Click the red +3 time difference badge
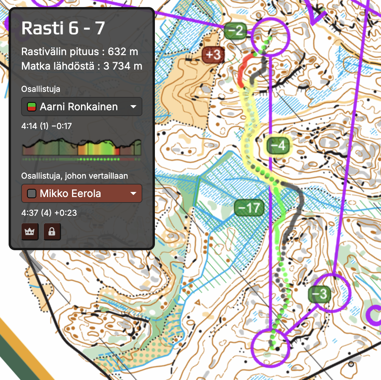The height and width of the screenshot is (380, 381). point(213,55)
